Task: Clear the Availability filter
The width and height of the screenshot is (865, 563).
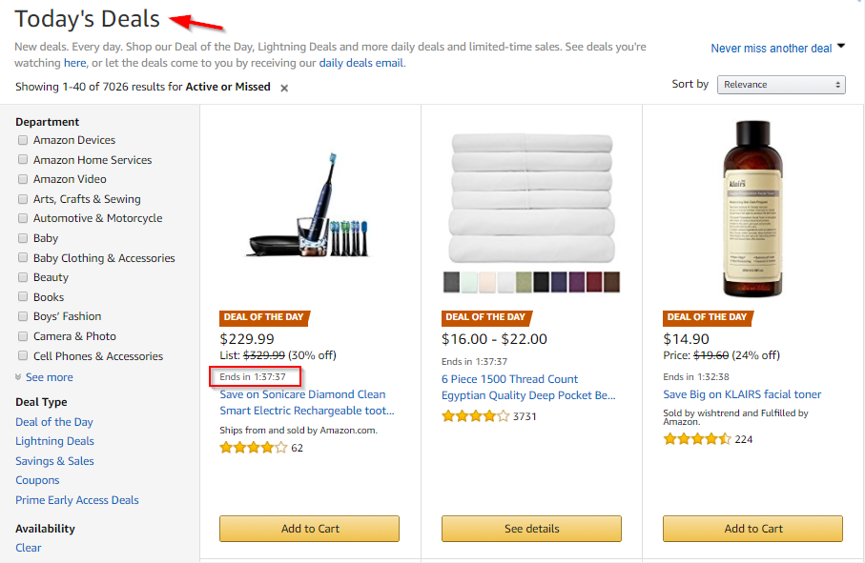Action: pyautogui.click(x=29, y=548)
